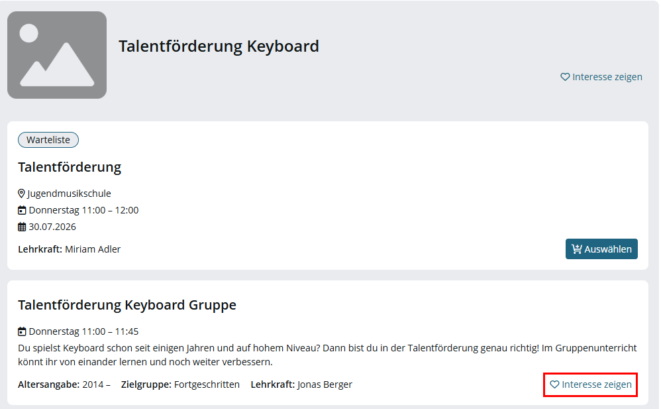Screen dimensions: 661x409
Task: Click heart icon in the header Interesse zeigen
Action: coord(565,77)
